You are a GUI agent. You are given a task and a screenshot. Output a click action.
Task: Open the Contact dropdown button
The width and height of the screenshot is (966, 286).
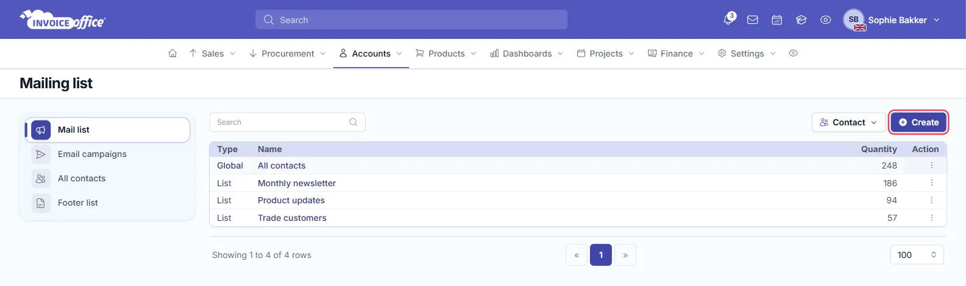tap(848, 122)
